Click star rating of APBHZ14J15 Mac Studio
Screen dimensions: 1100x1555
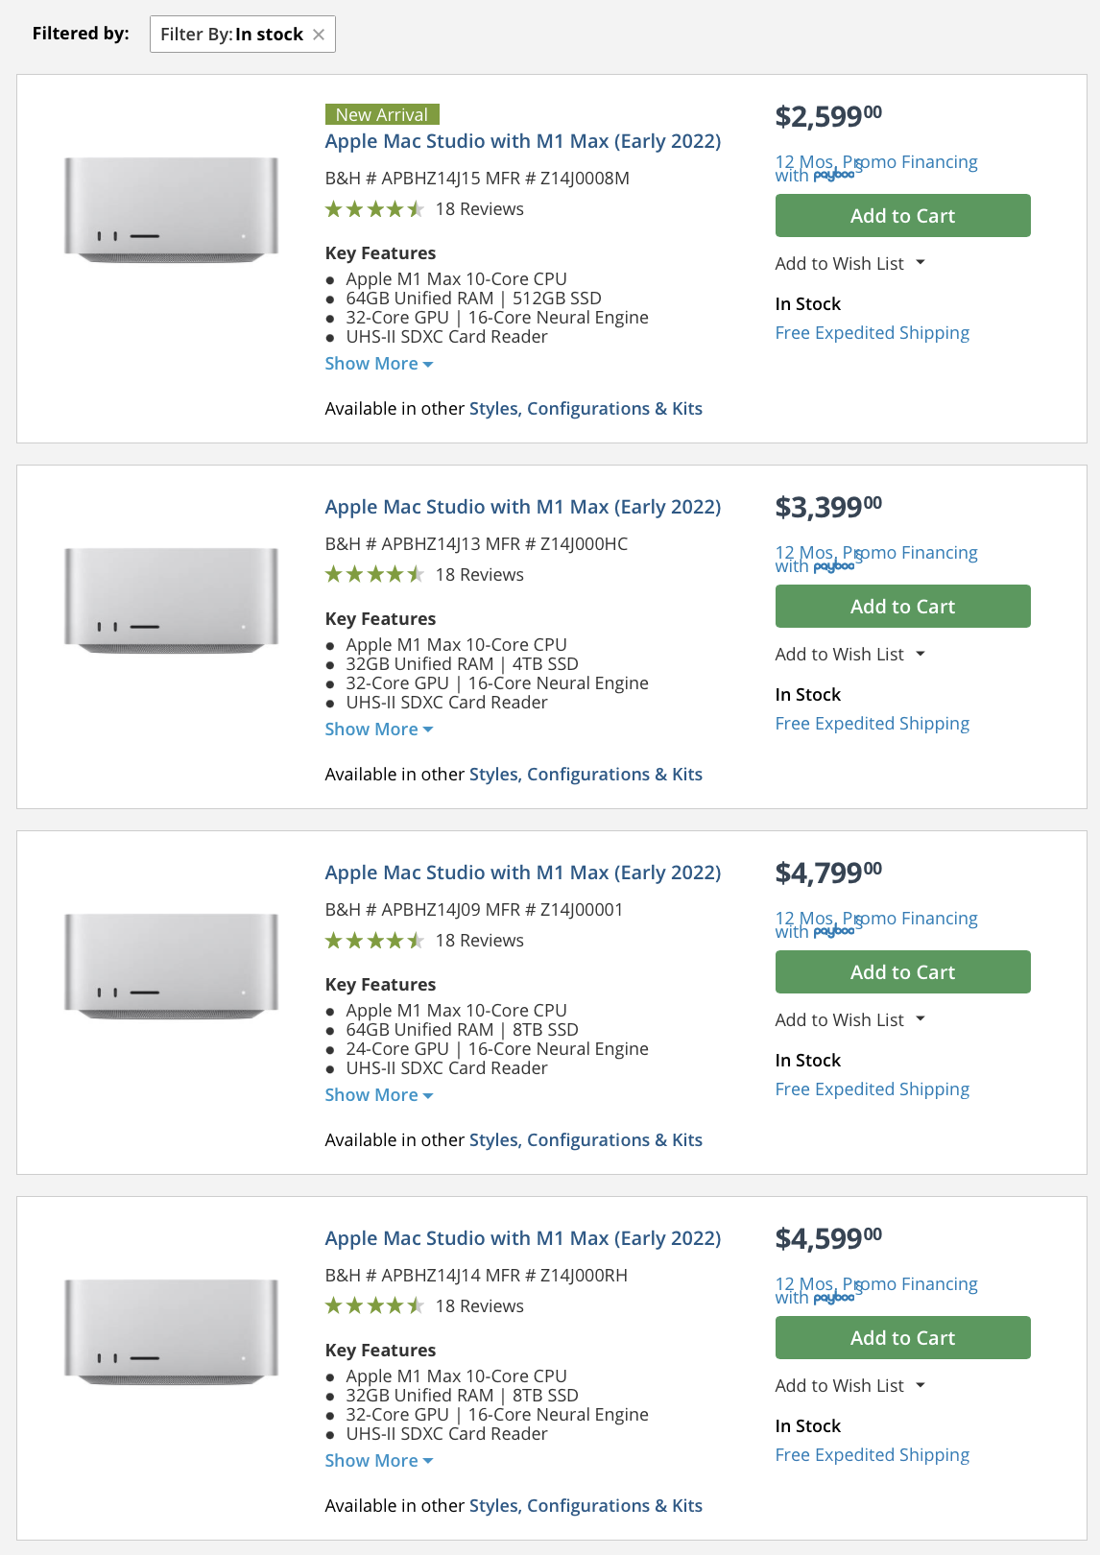(374, 209)
